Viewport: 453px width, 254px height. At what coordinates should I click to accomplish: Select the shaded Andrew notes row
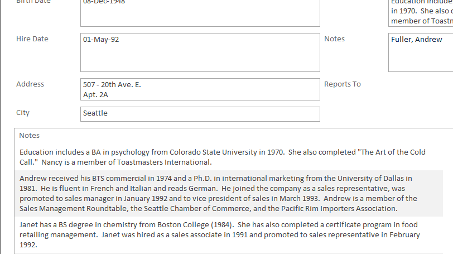[228, 193]
